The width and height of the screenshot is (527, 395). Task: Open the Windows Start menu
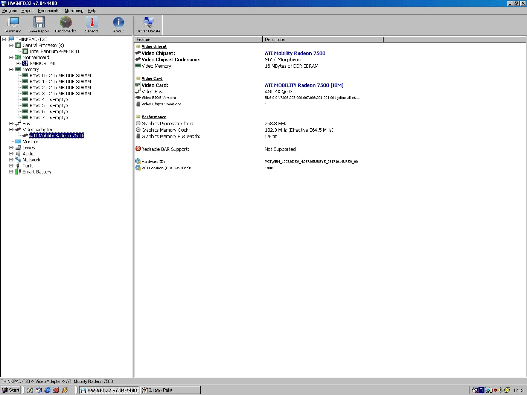(11, 390)
